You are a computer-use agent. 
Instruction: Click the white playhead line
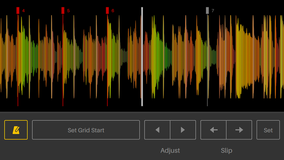[x=142, y=57]
